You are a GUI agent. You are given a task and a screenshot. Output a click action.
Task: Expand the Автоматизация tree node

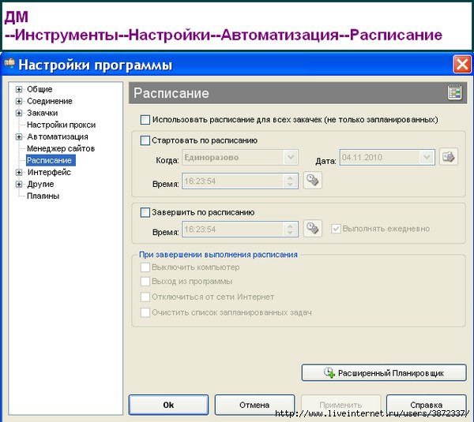point(19,136)
